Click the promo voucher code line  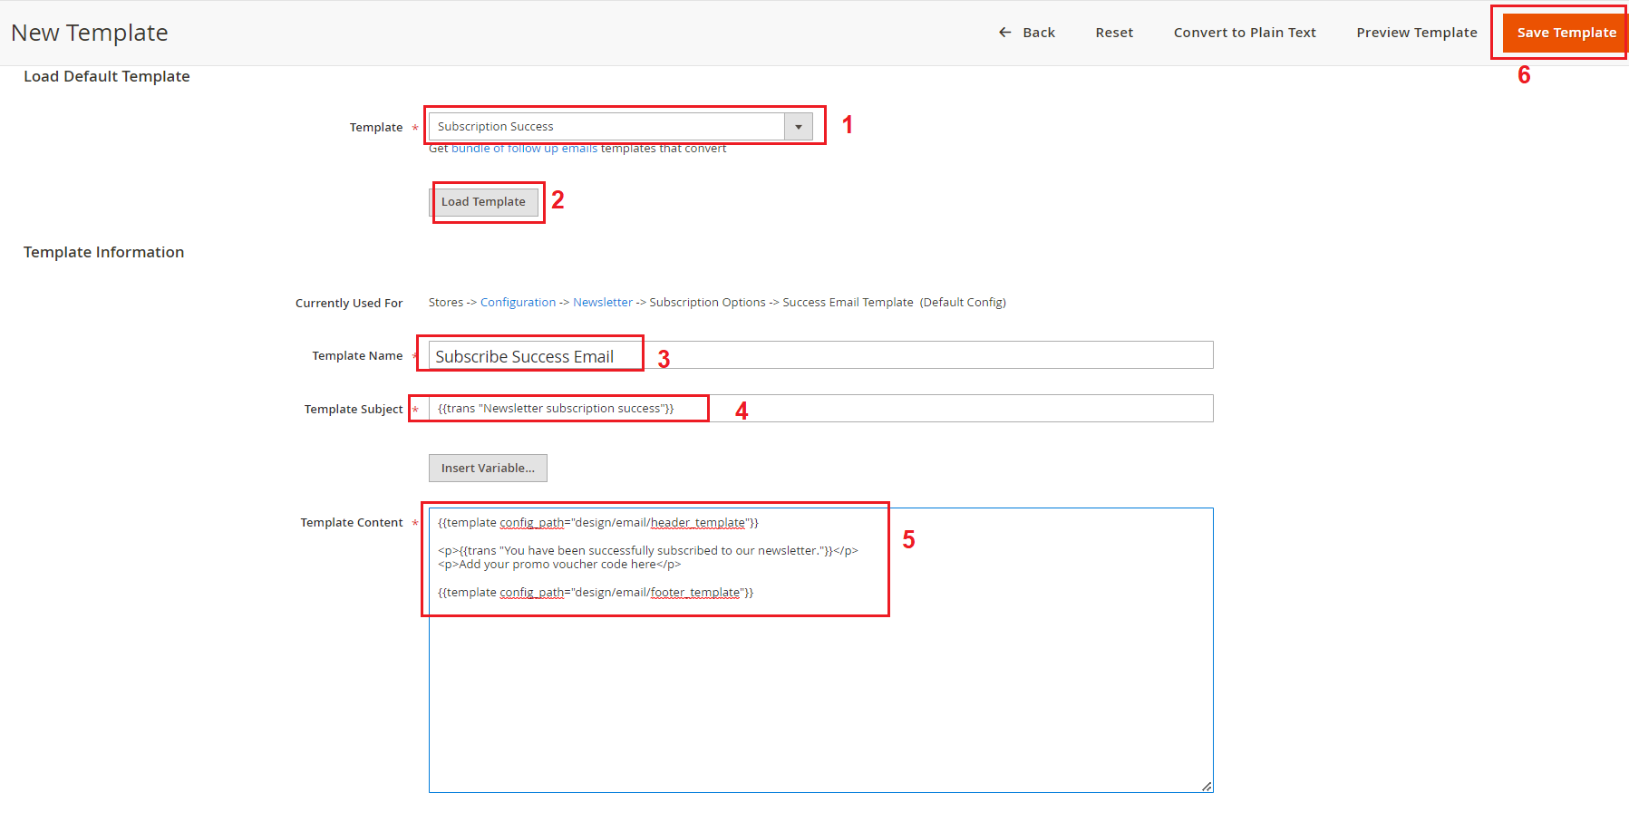(x=559, y=565)
